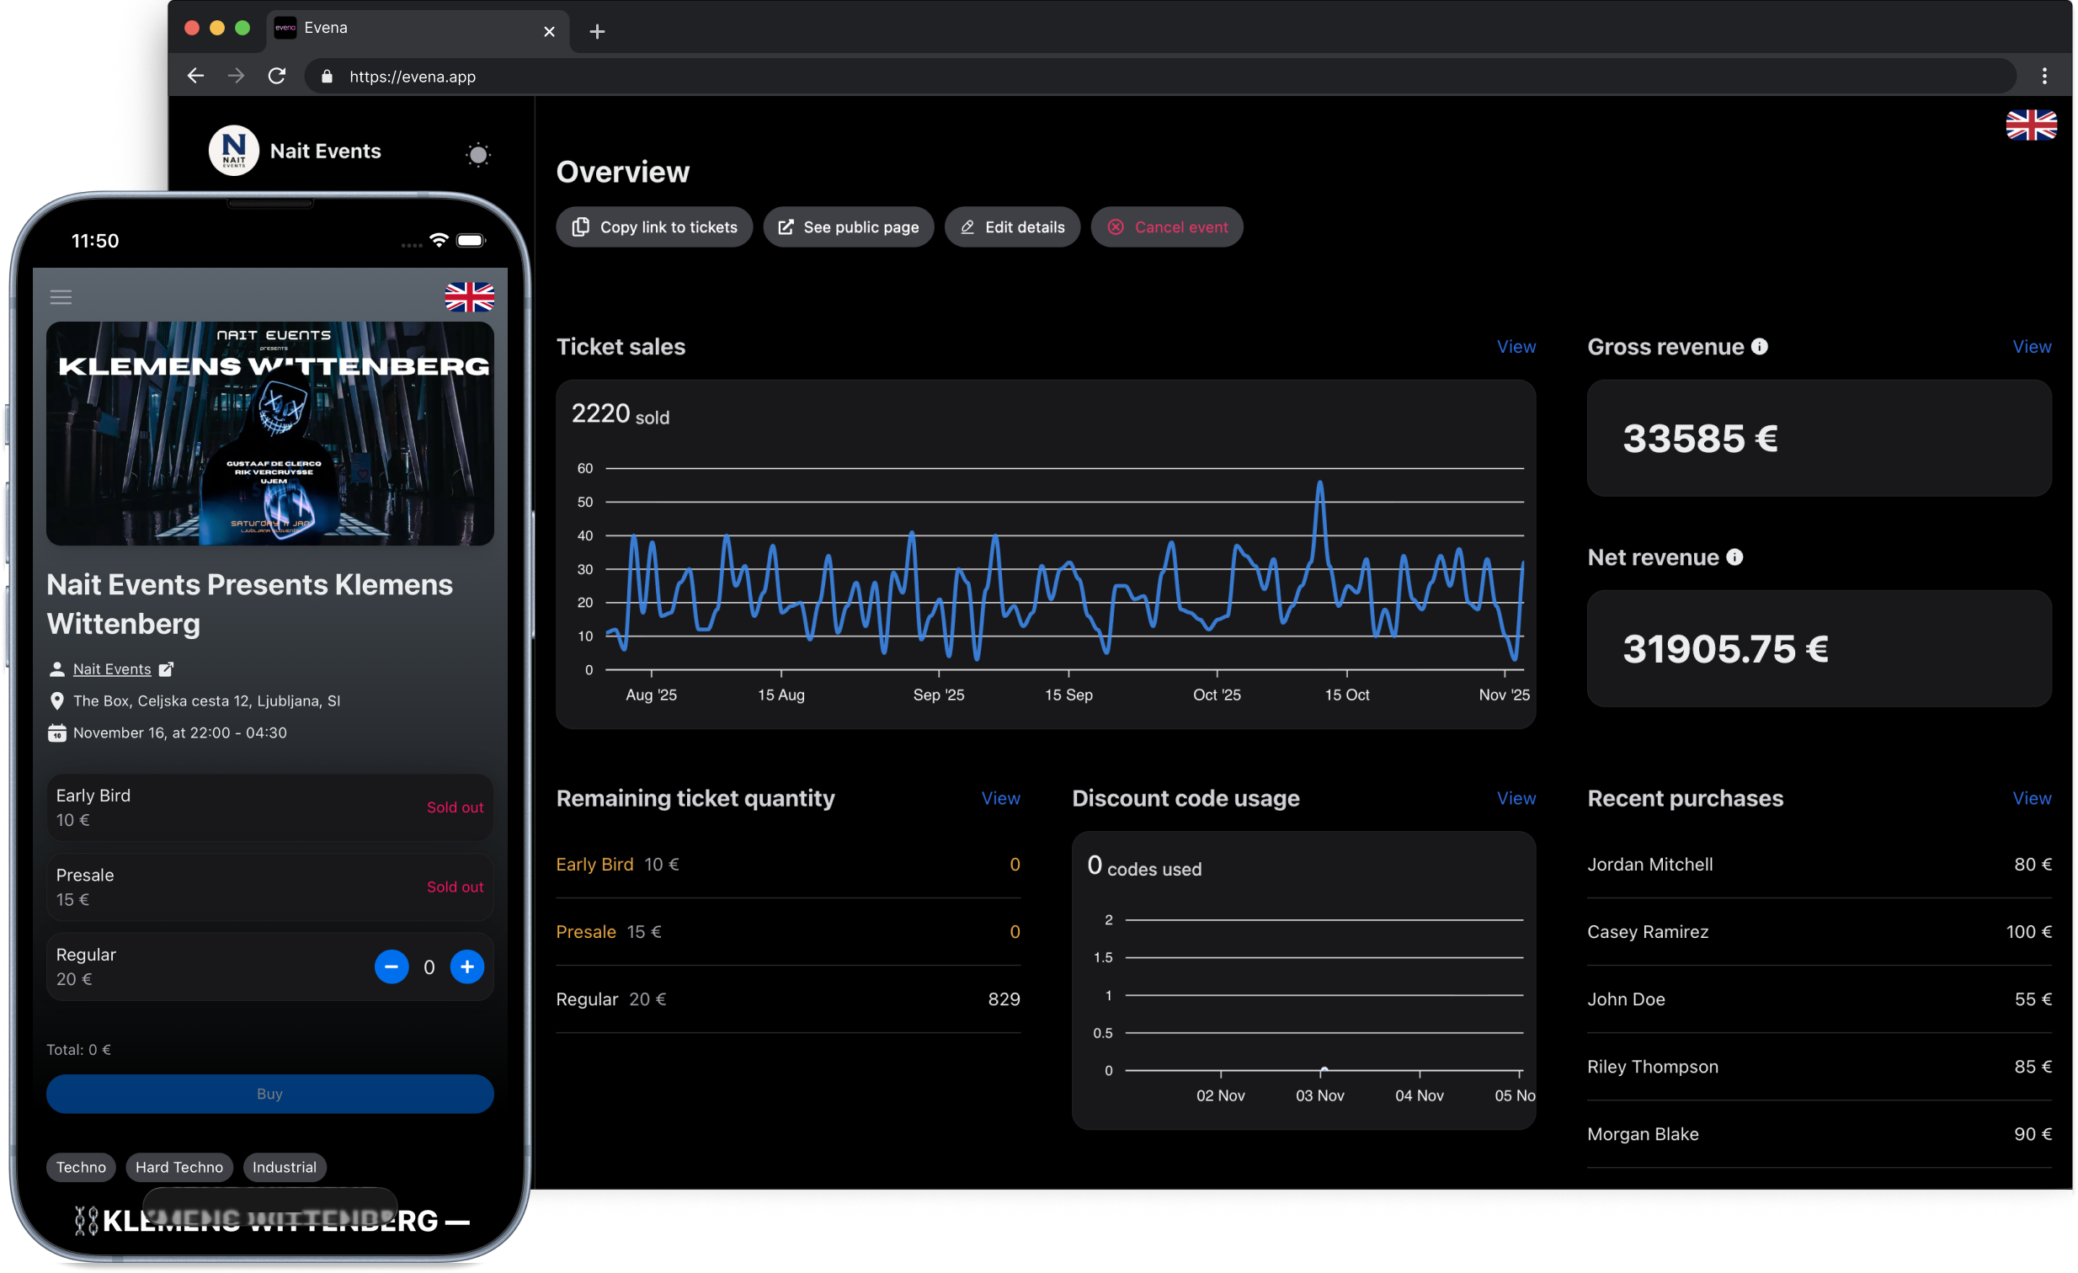Click Copy link to tickets button

(x=654, y=226)
